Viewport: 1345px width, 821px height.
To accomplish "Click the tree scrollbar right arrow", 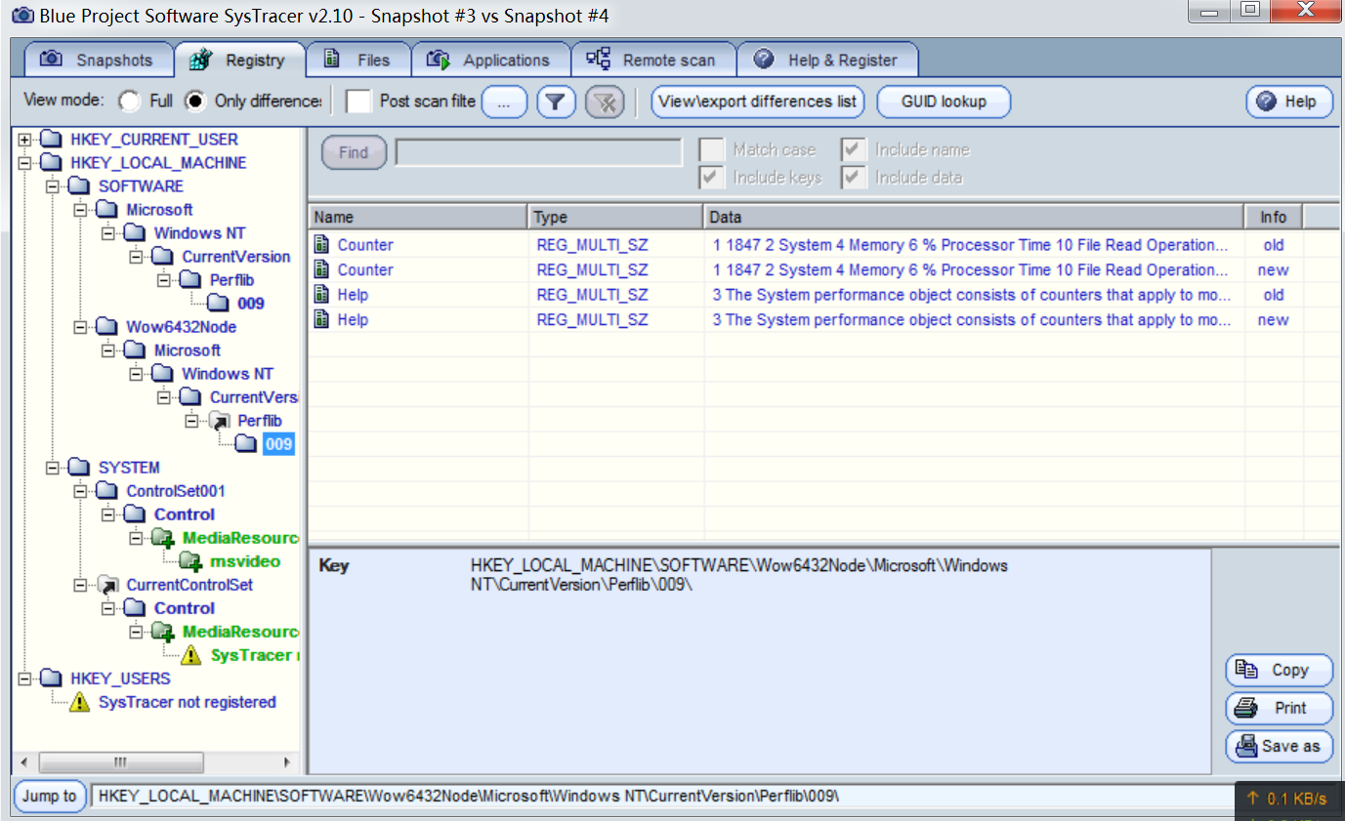I will pyautogui.click(x=287, y=762).
